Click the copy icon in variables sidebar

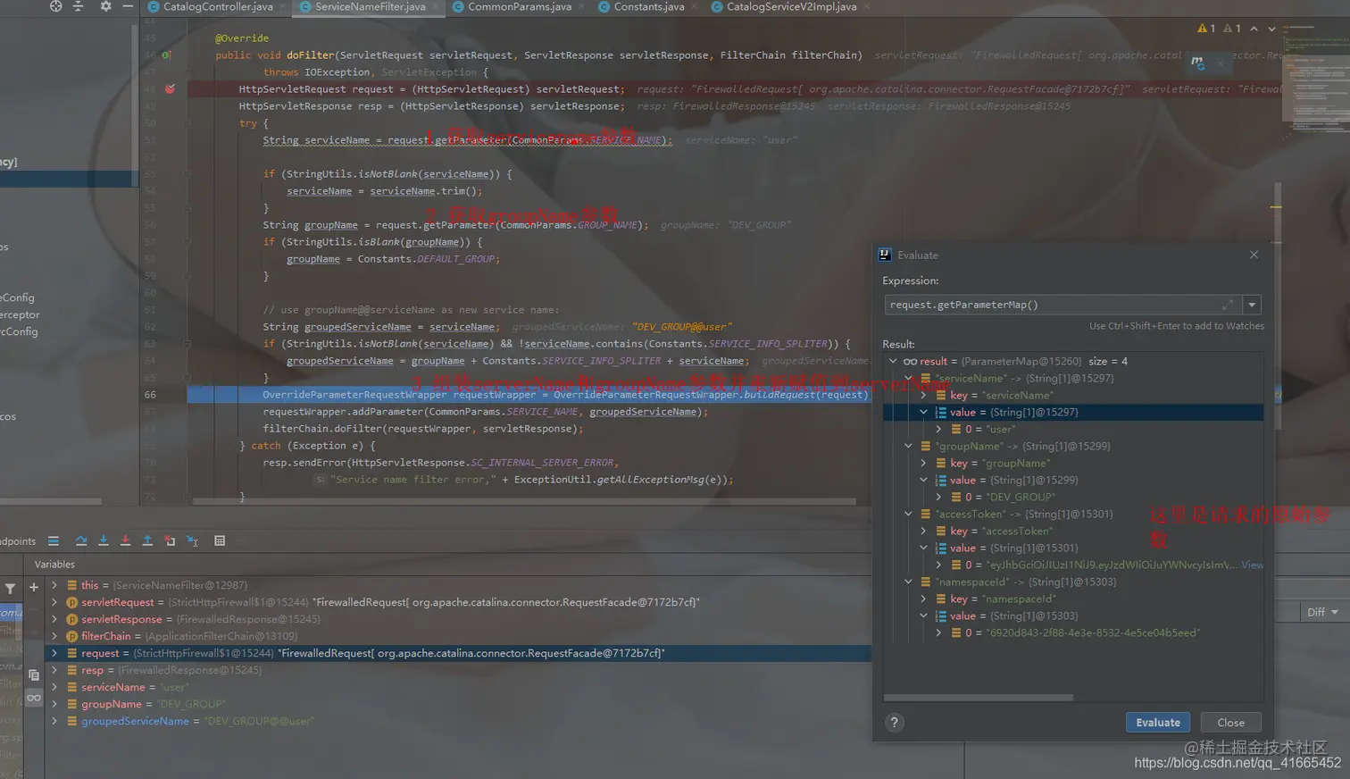pos(34,674)
